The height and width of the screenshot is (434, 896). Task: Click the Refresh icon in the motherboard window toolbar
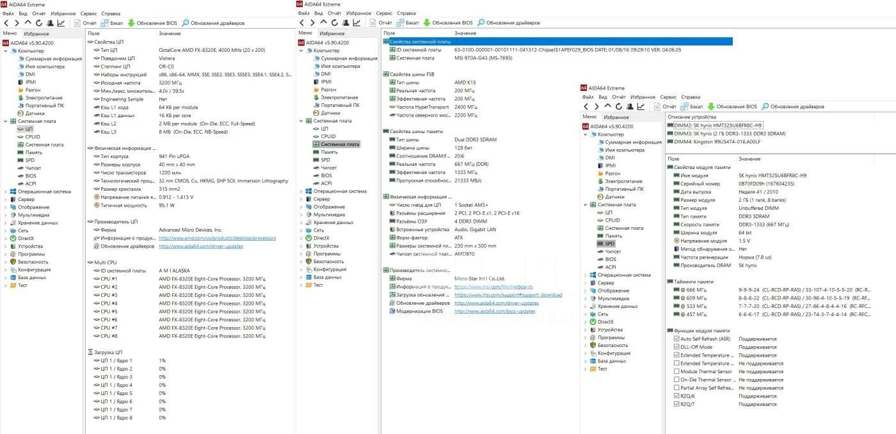point(335,23)
